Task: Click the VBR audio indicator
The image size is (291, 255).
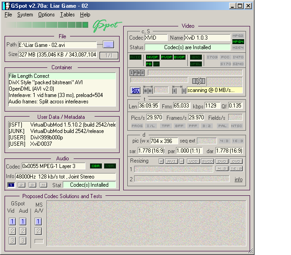Action: tap(110, 166)
